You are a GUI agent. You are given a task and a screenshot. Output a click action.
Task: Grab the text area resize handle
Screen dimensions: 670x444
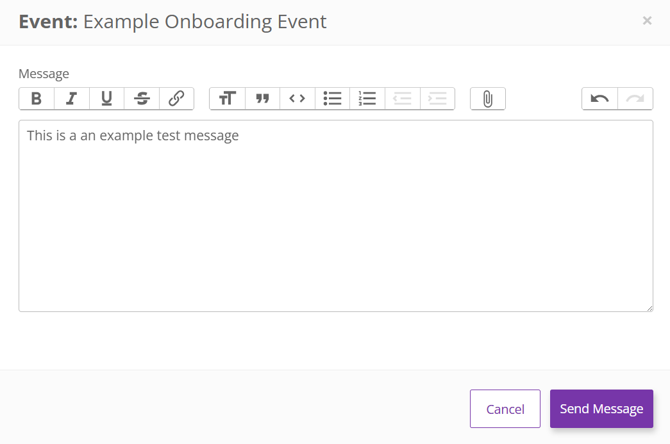649,308
